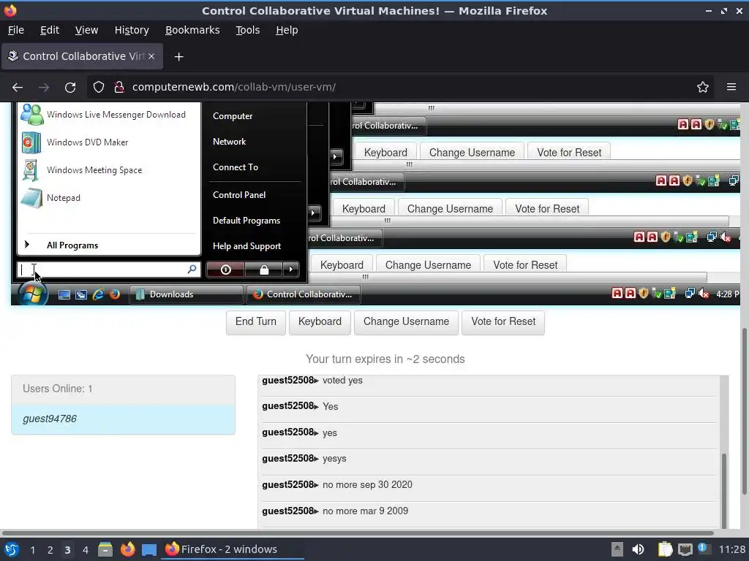Viewport: 749px width, 561px height.
Task: Open Computer from Start menu
Action: click(233, 116)
